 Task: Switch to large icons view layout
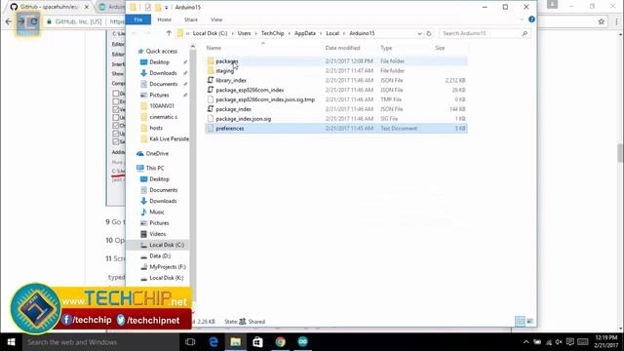pyautogui.click(x=529, y=321)
